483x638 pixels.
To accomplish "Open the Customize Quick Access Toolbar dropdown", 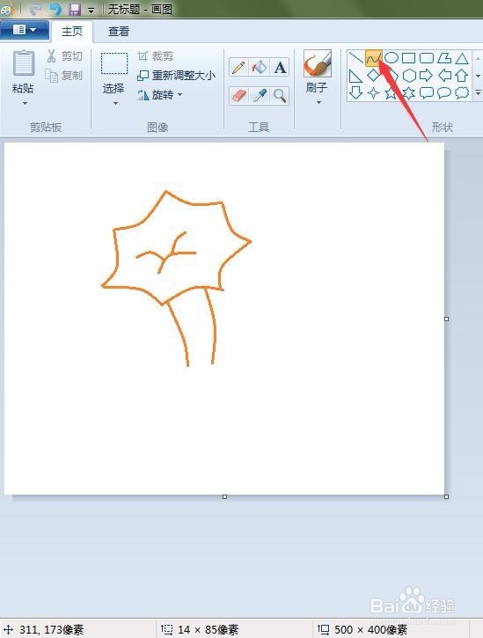I will (x=91, y=11).
